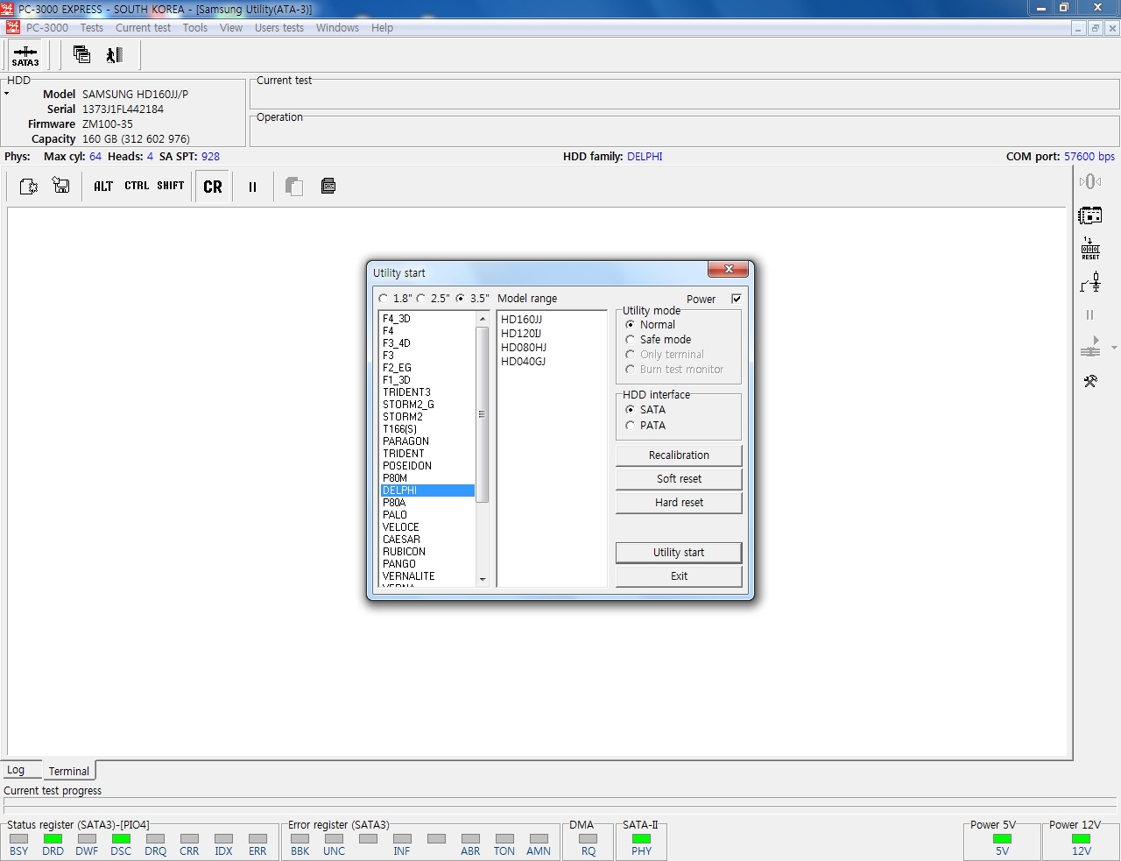Image resolution: width=1121 pixels, height=861 pixels.
Task: Click the power switch icon on right sidebar
Action: [x=1090, y=282]
